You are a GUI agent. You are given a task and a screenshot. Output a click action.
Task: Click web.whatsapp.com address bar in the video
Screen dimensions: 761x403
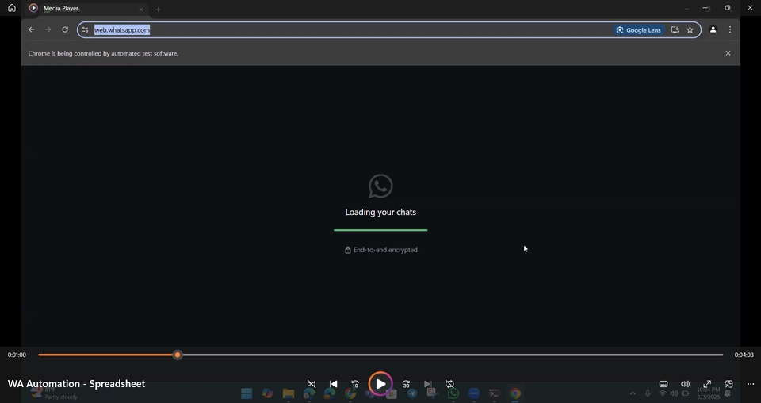pos(388,29)
